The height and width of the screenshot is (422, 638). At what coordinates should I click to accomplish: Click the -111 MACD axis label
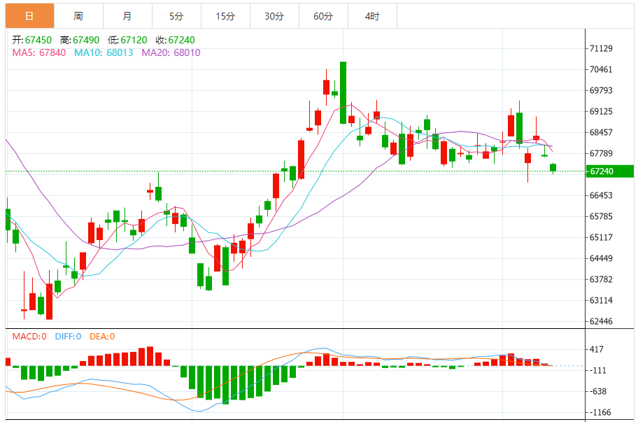pos(597,371)
